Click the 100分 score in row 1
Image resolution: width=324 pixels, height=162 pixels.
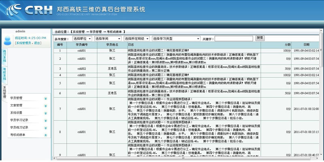point(287,51)
